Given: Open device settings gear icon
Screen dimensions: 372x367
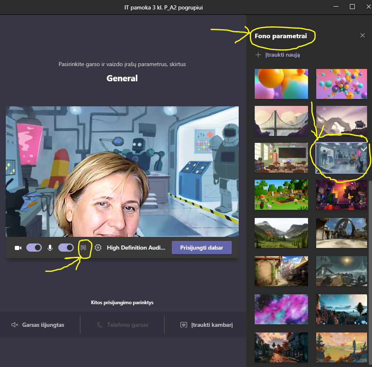Looking at the screenshot, I should pos(98,248).
